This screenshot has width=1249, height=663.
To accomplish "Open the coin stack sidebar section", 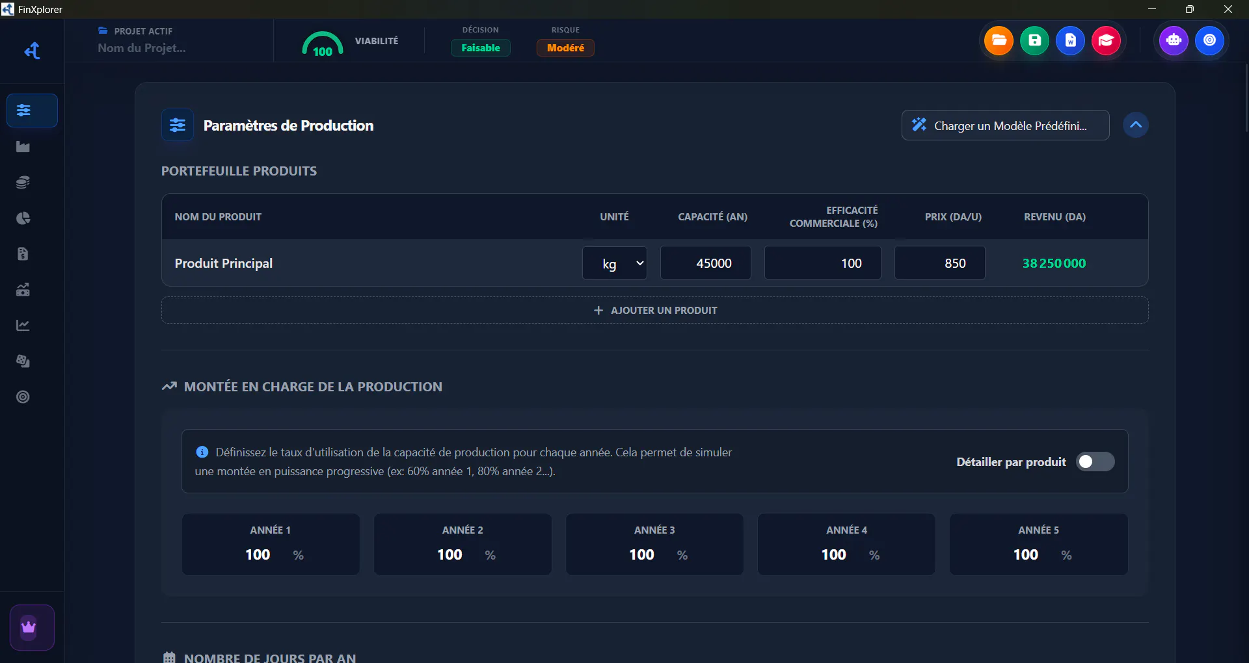I will coord(23,183).
